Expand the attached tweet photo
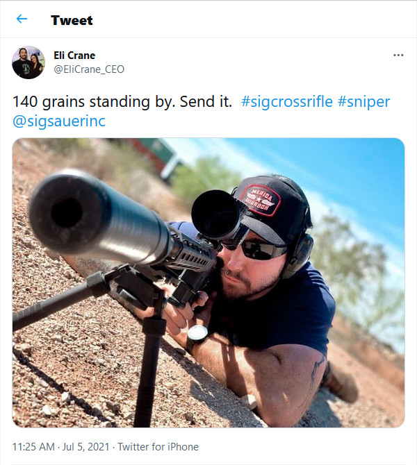Viewport: 417px width, 465px height. click(x=208, y=282)
